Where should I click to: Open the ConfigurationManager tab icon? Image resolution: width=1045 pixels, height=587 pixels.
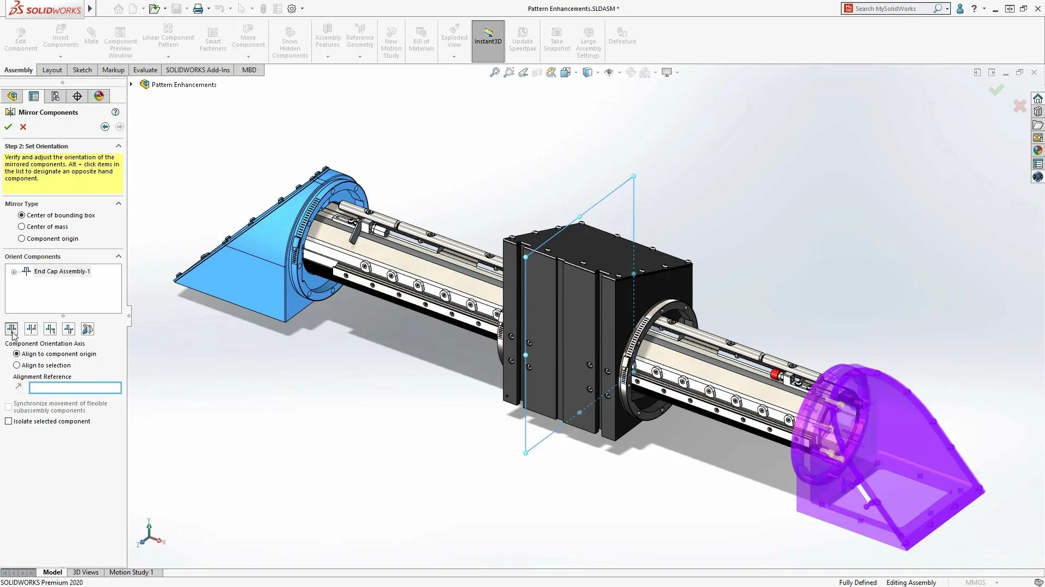[55, 96]
